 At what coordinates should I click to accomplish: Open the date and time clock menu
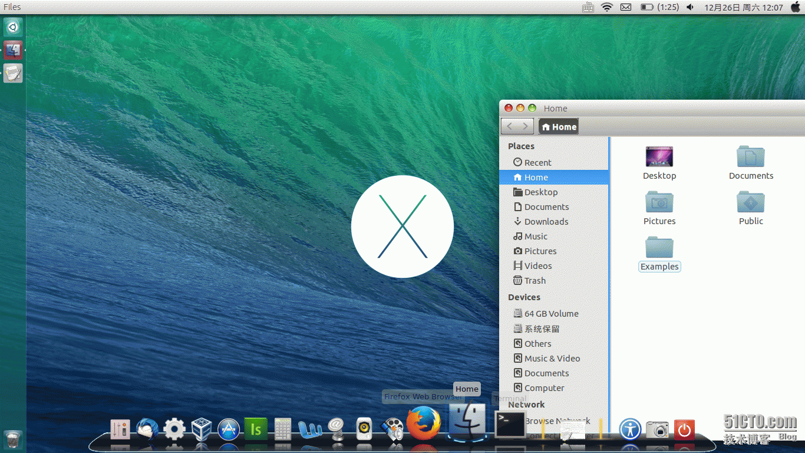[744, 7]
